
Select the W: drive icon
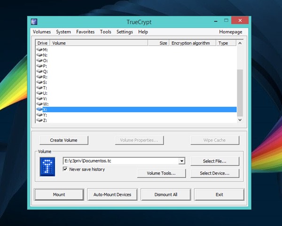click(39, 104)
